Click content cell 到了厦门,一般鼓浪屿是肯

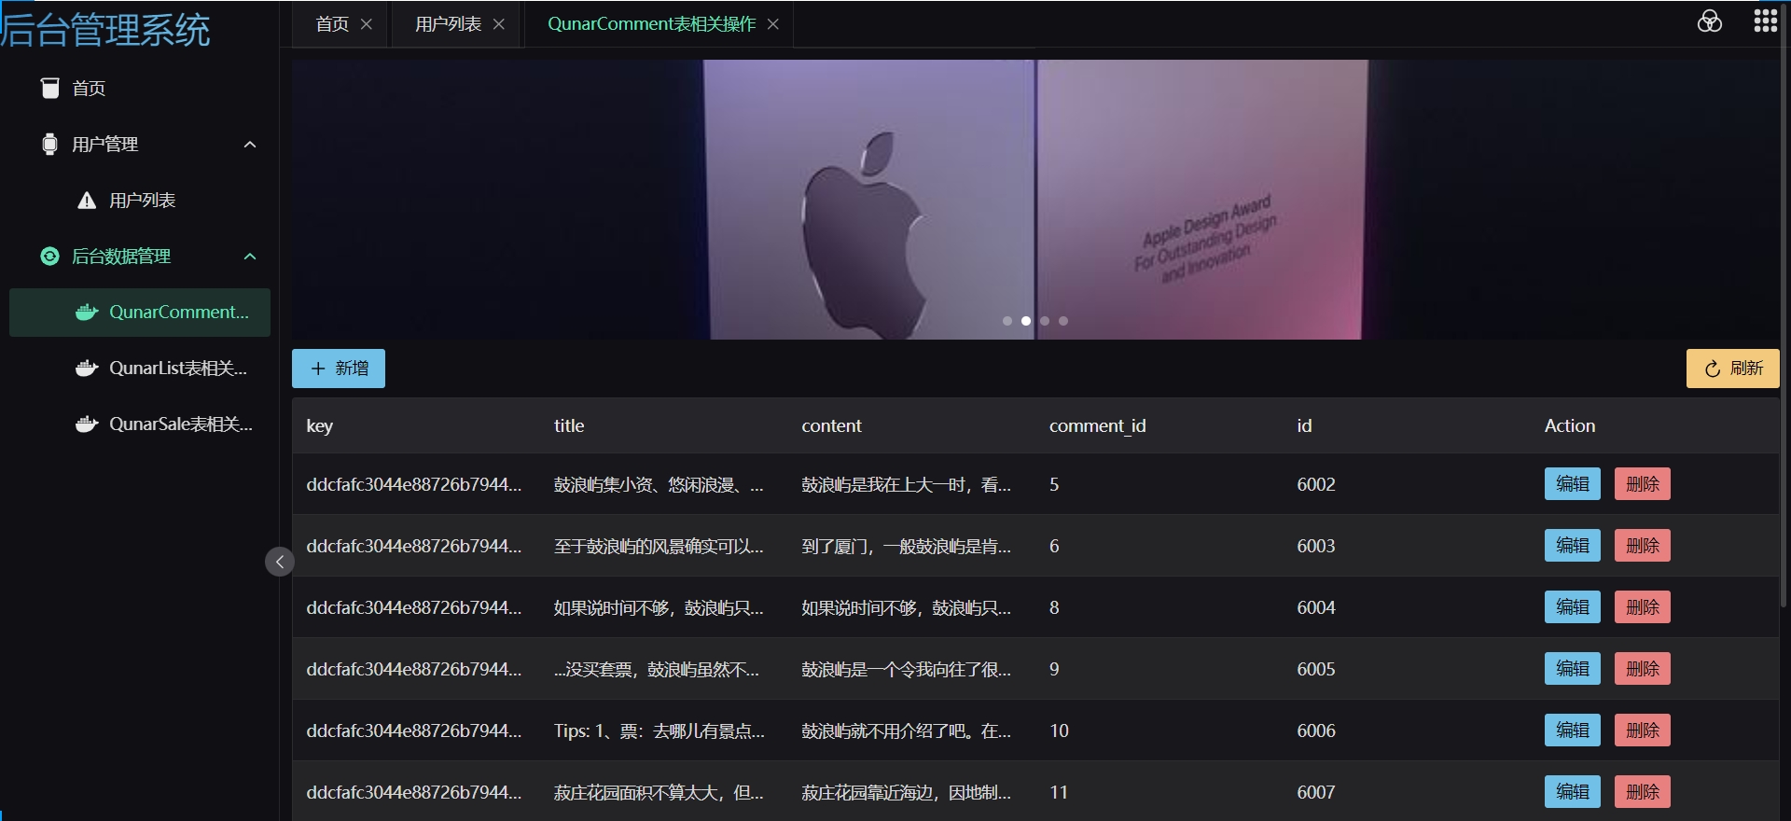(x=906, y=546)
